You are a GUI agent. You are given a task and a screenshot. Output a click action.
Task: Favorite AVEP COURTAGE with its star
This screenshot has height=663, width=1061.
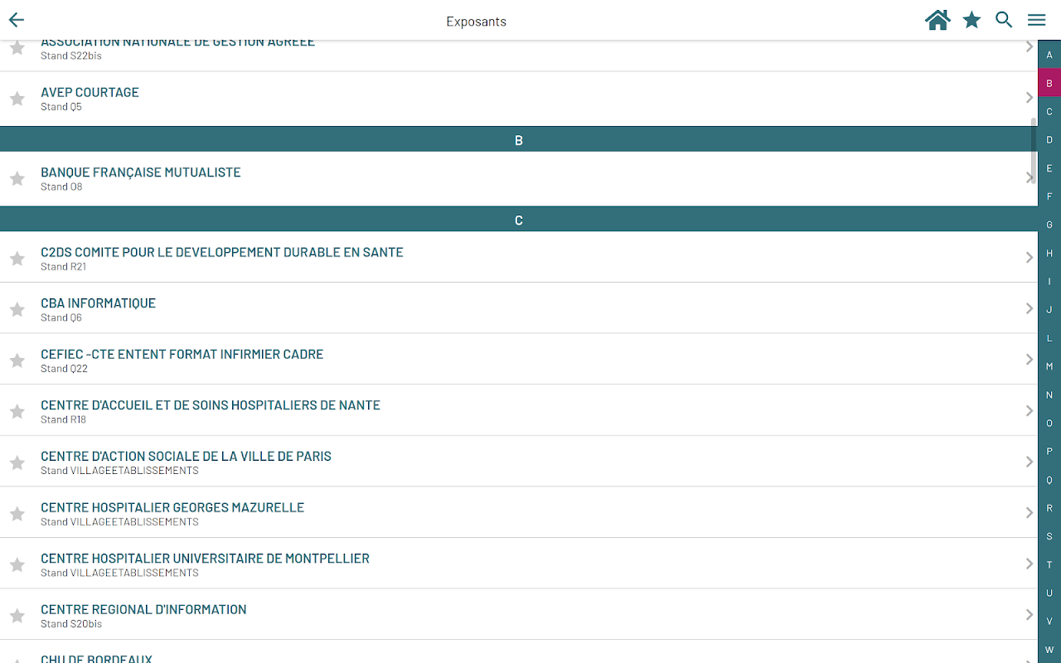[17, 99]
